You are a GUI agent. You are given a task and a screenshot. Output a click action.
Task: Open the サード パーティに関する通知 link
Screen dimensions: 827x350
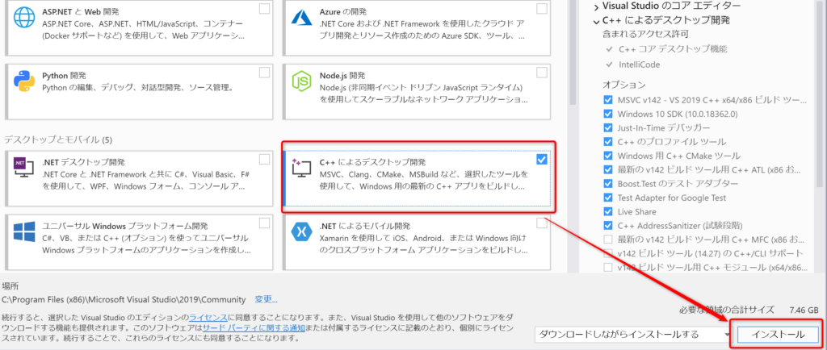click(254, 328)
